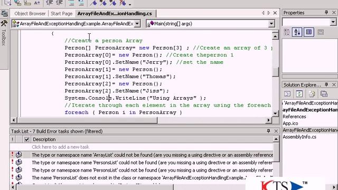The image size is (338, 190).
Task: Open the Properties panel object dropdown
Action: coord(333,22)
